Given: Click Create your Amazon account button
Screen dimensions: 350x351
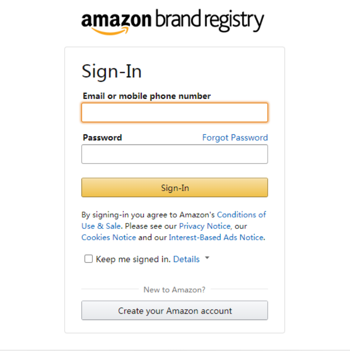Looking at the screenshot, I should click(174, 311).
